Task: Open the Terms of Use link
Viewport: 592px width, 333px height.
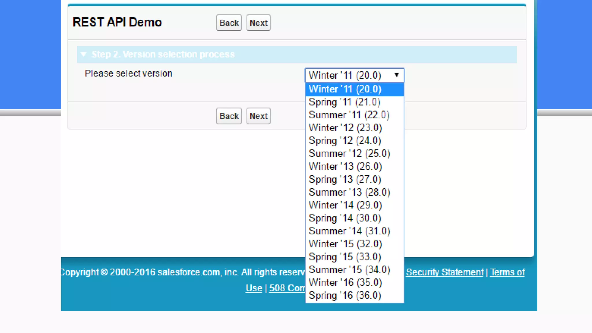Action: click(x=507, y=272)
